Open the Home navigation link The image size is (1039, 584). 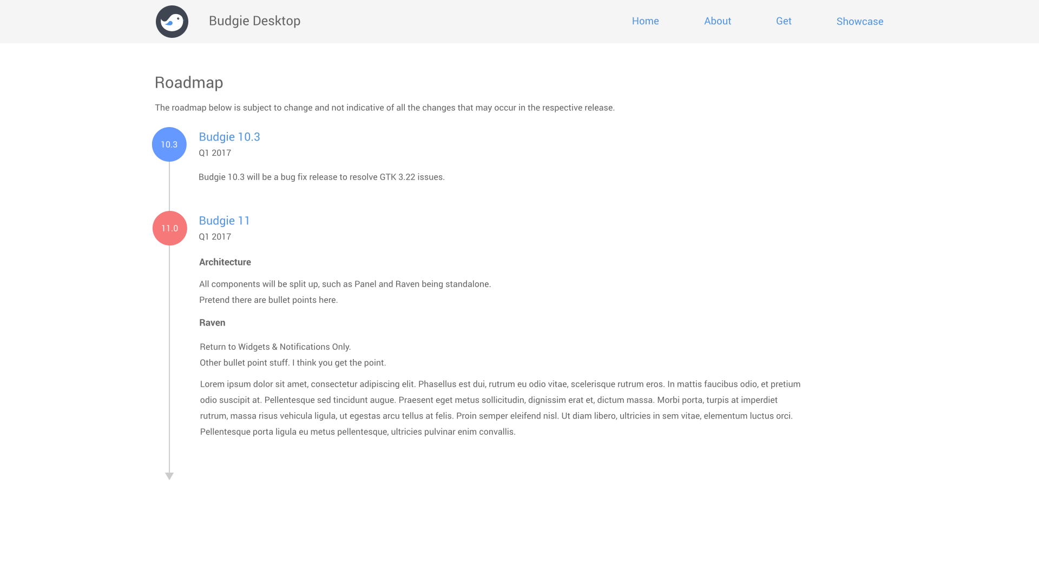click(646, 21)
